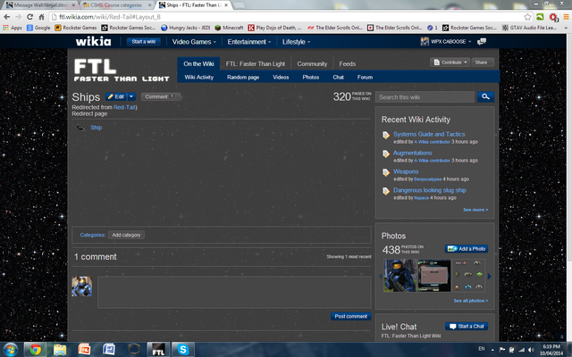
Task: Open the Videos menu item
Action: pos(281,78)
